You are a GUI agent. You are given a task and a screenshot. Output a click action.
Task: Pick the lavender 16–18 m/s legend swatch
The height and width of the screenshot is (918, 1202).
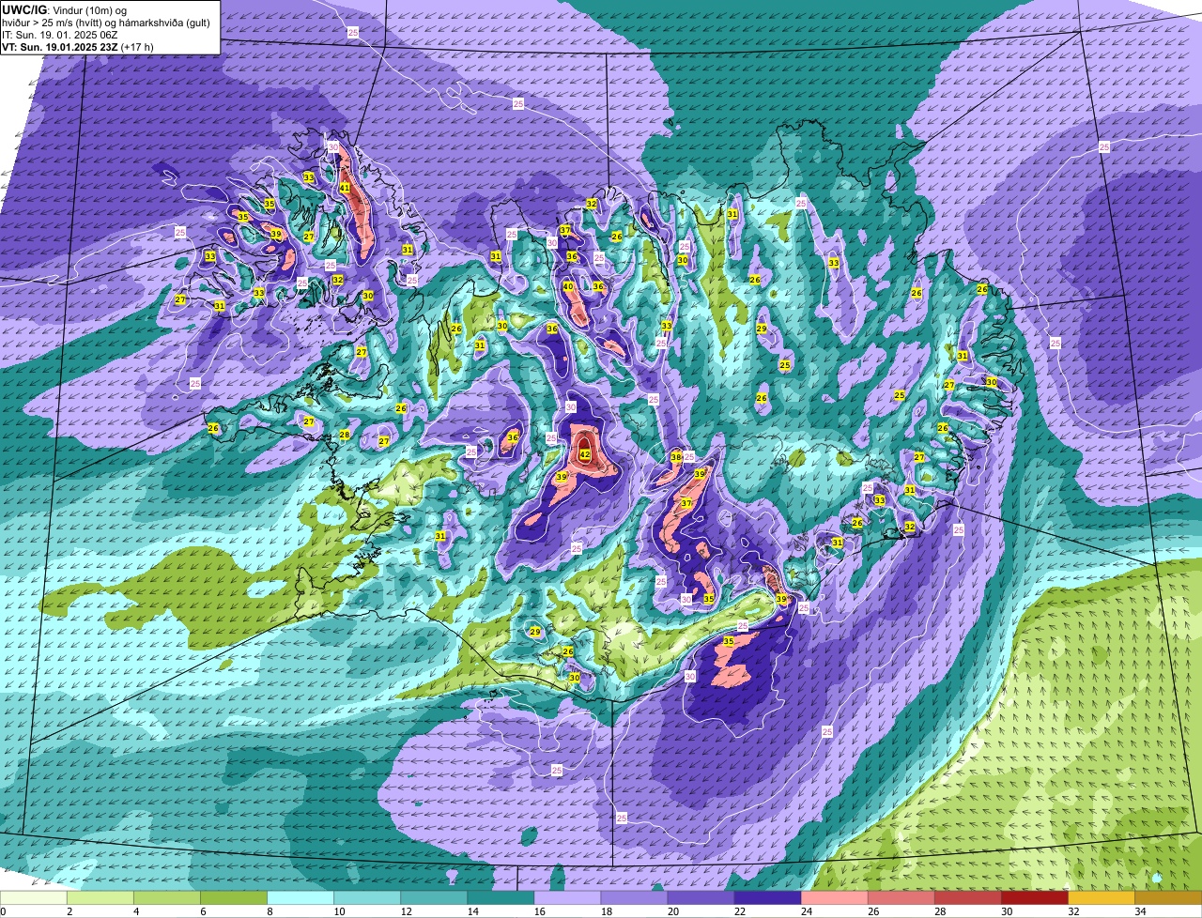[567, 898]
